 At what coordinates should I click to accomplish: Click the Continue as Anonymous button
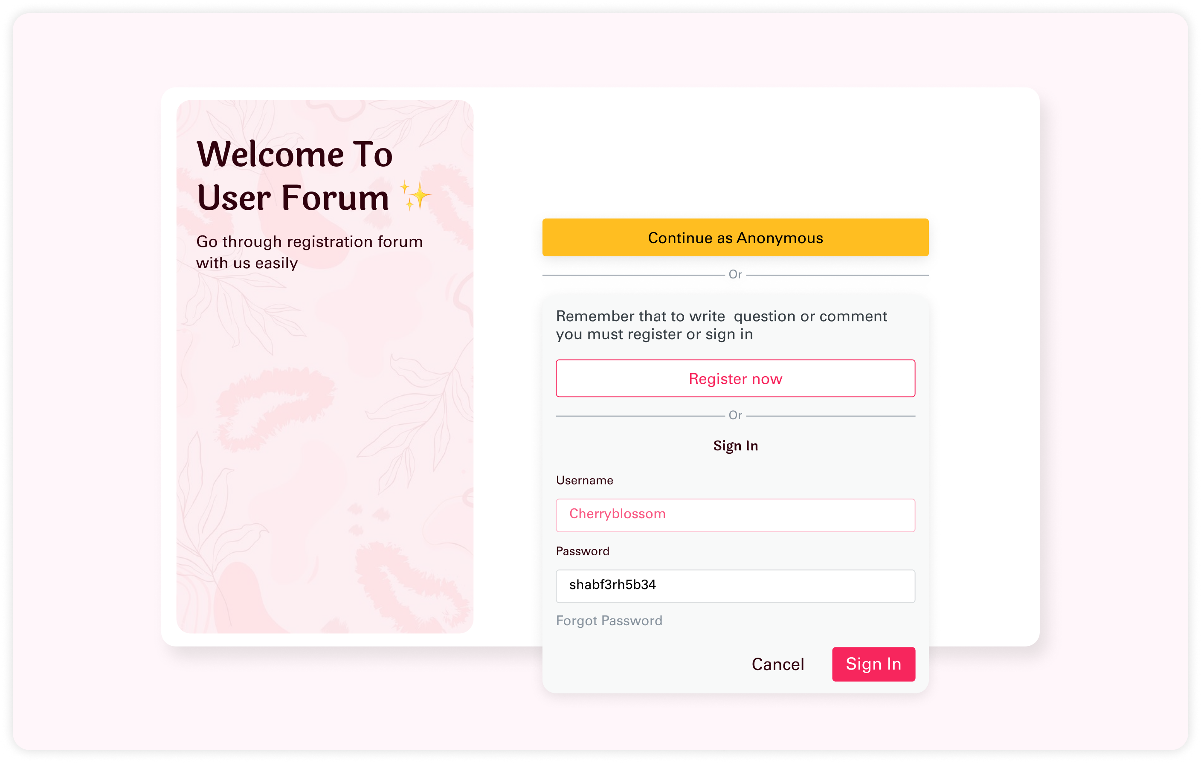(x=735, y=238)
